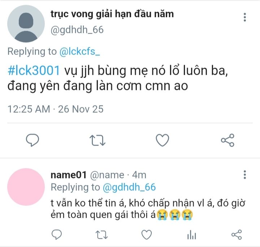Share name01's reply

(x=236, y=235)
